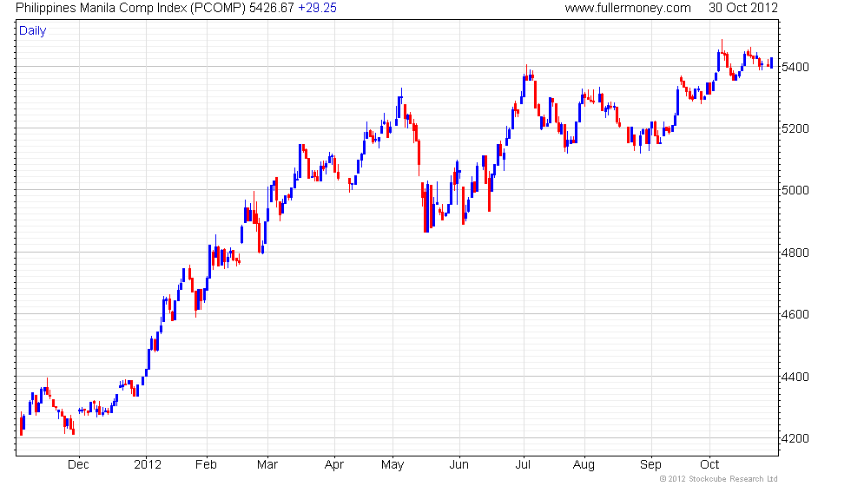Viewport: 851px width, 486px height.
Task: Click the 5000 price axis label
Action: [x=795, y=190]
